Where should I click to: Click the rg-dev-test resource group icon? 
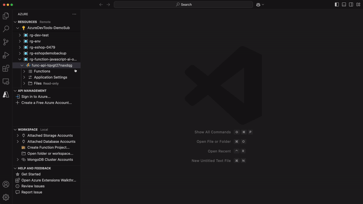pos(26,35)
